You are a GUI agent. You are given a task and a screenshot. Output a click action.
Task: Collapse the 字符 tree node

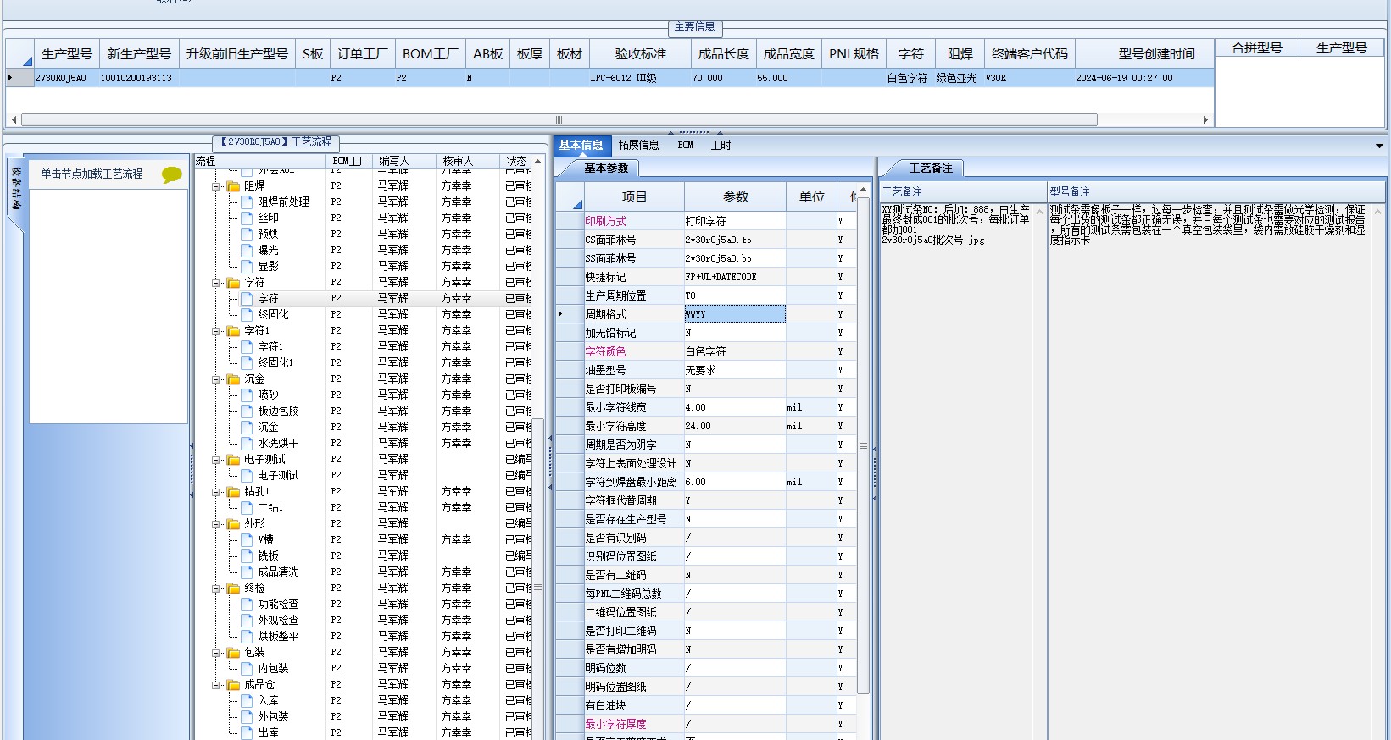tap(216, 282)
